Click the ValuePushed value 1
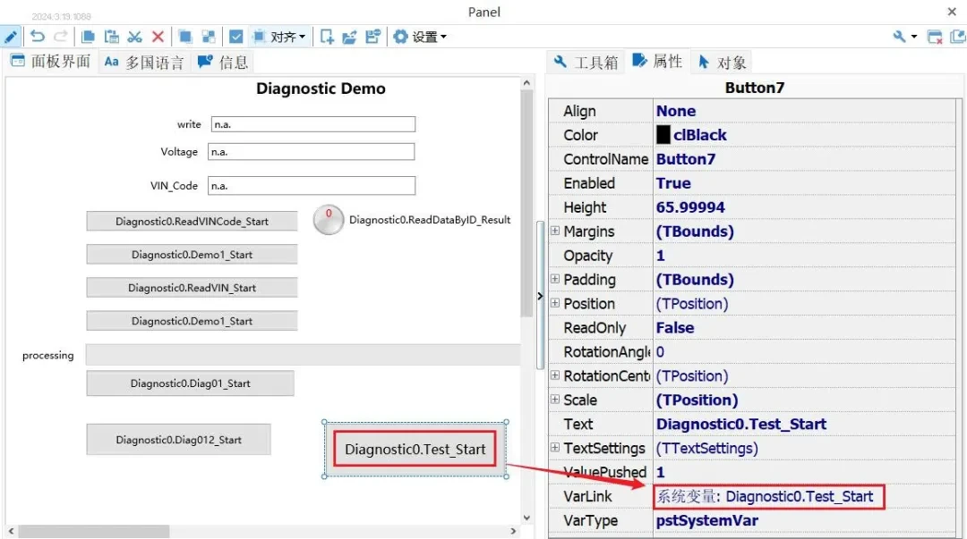 661,472
